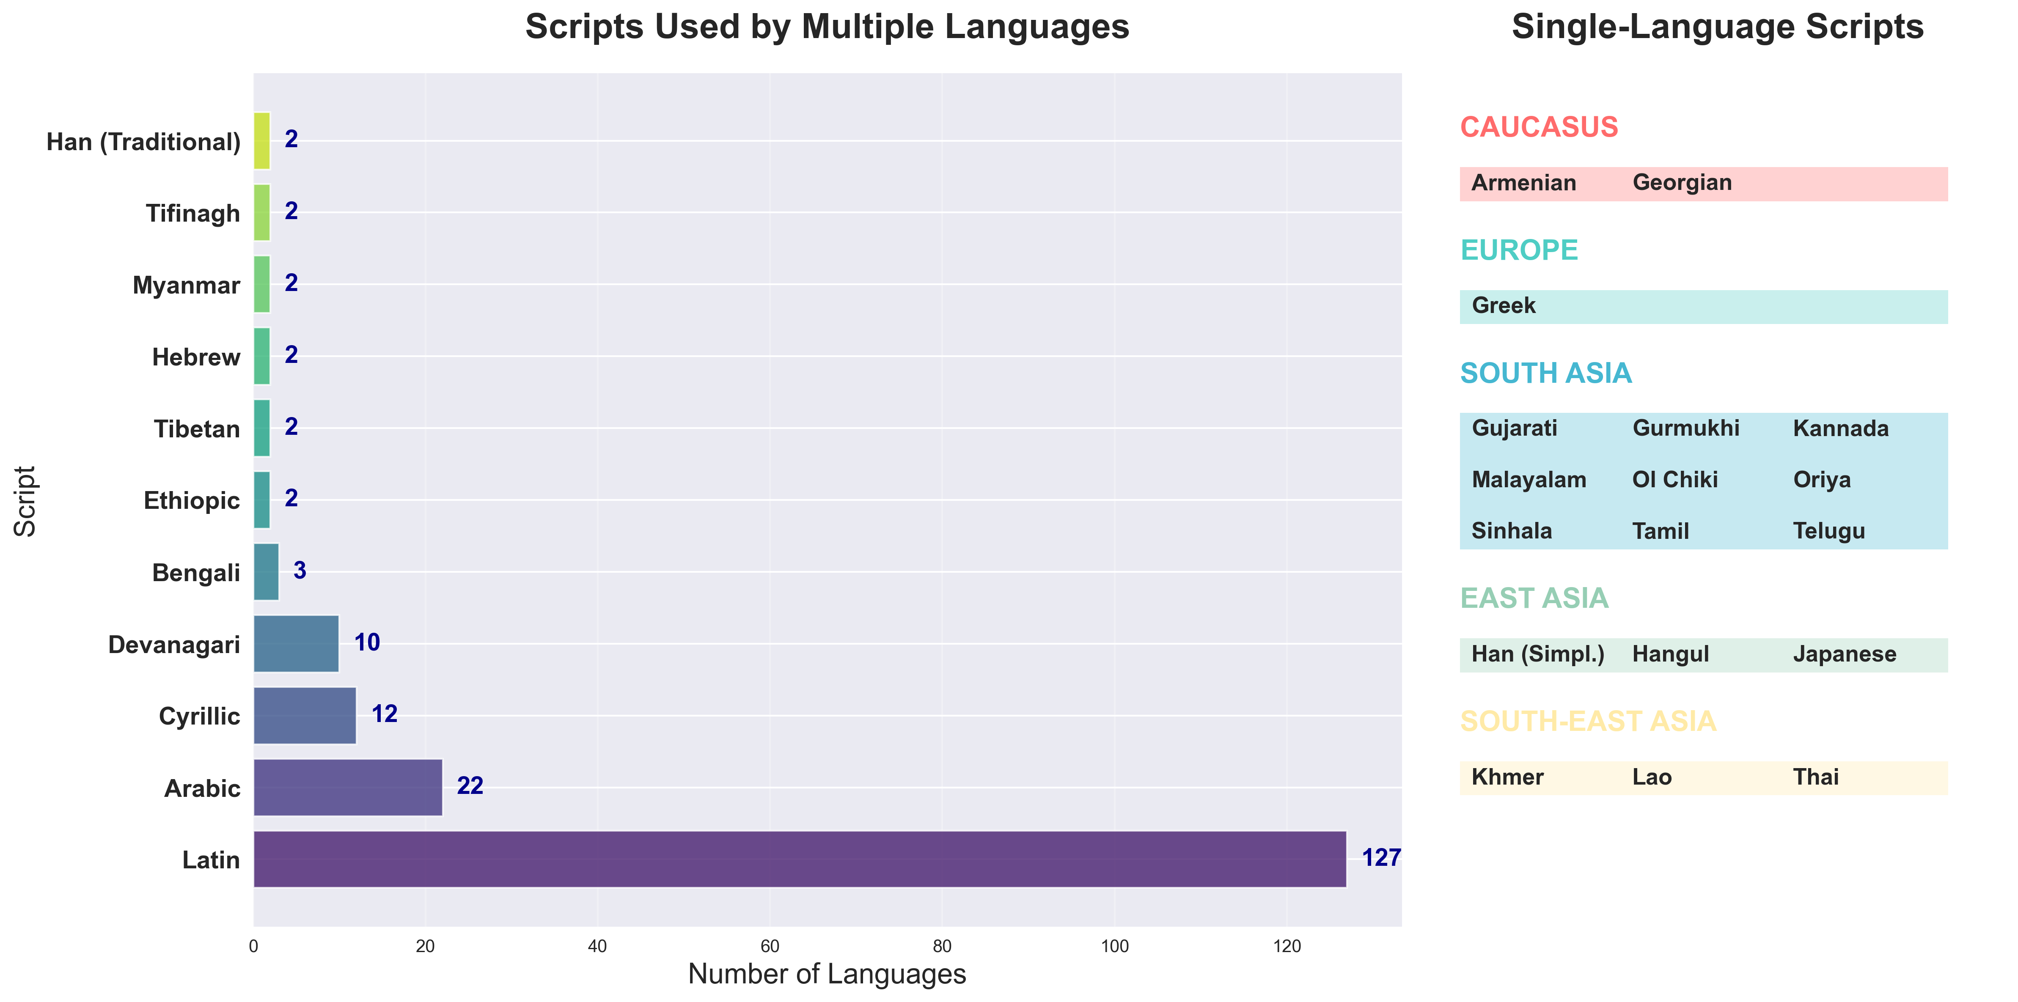Click the Devanagari bar

(x=296, y=644)
